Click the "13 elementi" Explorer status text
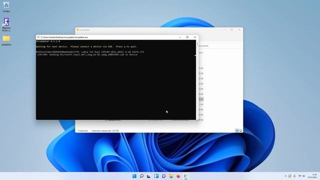 pyautogui.click(x=82, y=130)
